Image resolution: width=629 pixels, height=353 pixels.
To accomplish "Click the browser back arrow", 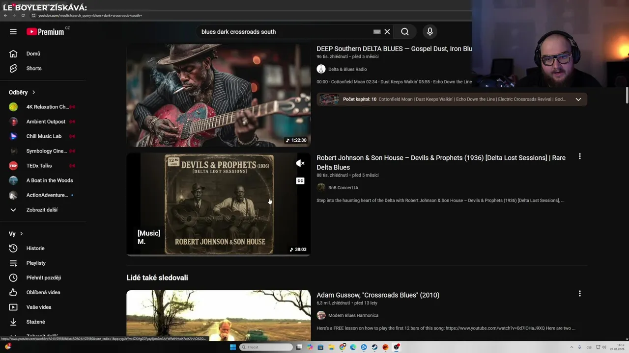I will 5,15.
